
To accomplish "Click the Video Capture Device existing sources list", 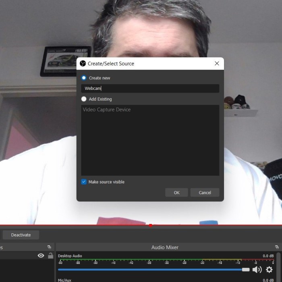I will click(x=150, y=140).
